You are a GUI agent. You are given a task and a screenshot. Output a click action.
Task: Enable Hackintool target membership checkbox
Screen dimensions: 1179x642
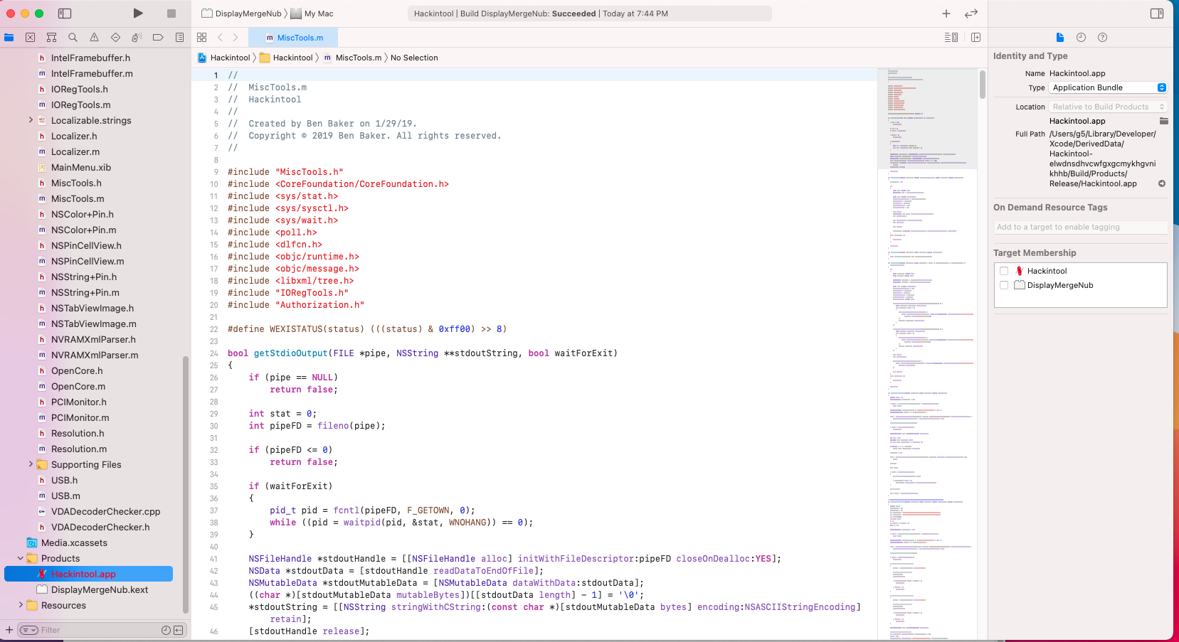pos(1004,270)
